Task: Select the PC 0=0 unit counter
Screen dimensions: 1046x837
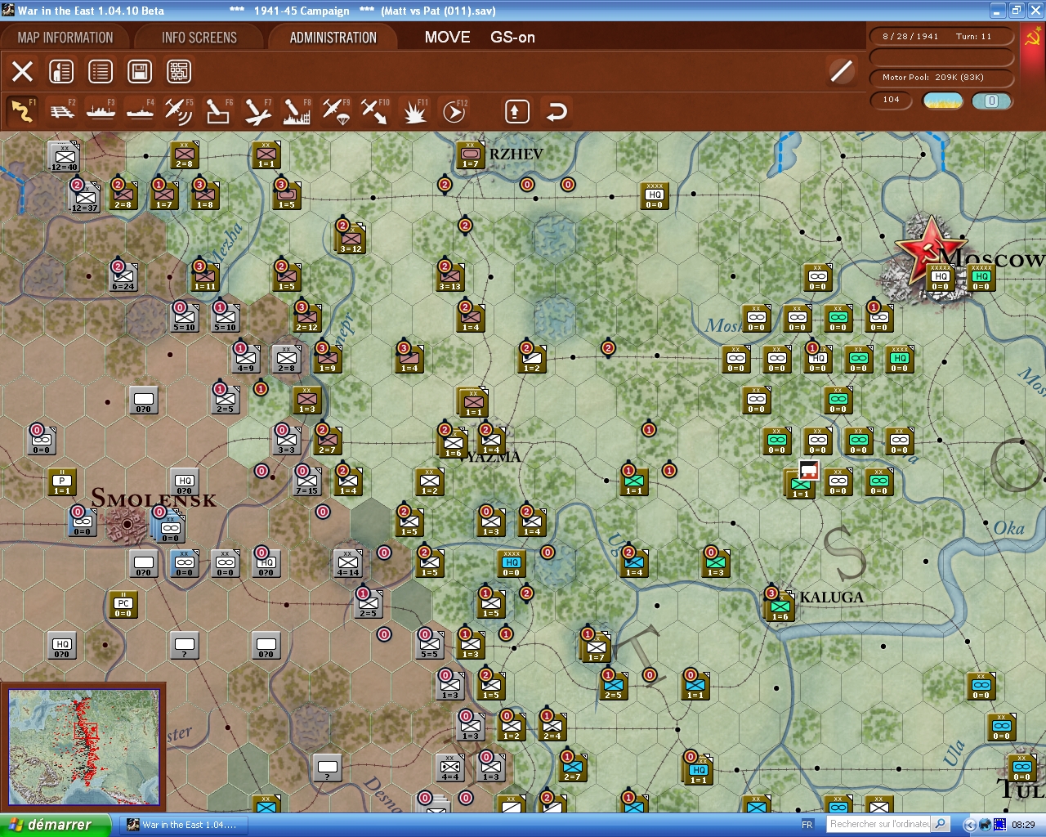Action: (x=123, y=604)
